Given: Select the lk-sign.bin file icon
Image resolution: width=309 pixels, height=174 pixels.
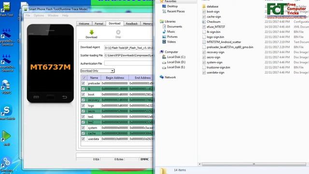Looking at the screenshot, I should click(204, 32).
